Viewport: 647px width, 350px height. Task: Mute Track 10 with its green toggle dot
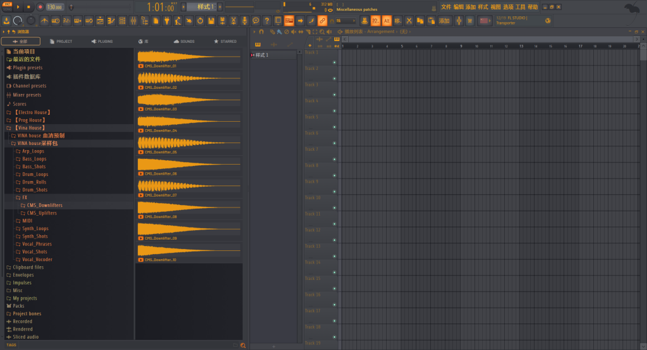pos(334,208)
